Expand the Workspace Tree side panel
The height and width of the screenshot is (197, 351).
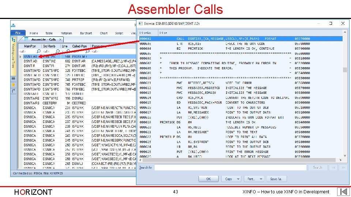click(x=13, y=56)
